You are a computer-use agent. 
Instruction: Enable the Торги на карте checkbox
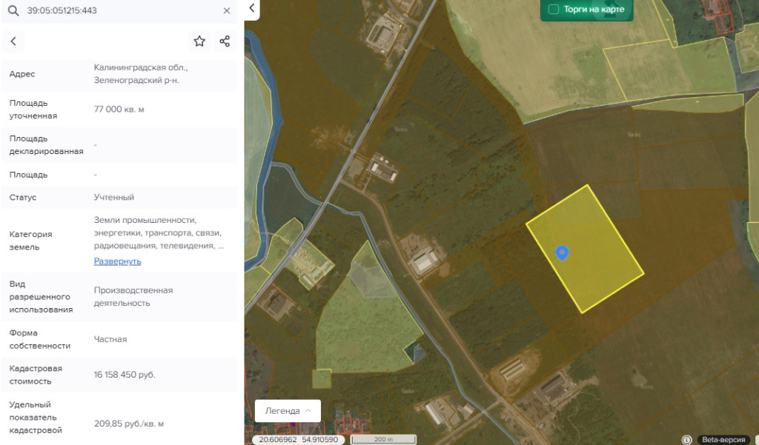point(553,10)
